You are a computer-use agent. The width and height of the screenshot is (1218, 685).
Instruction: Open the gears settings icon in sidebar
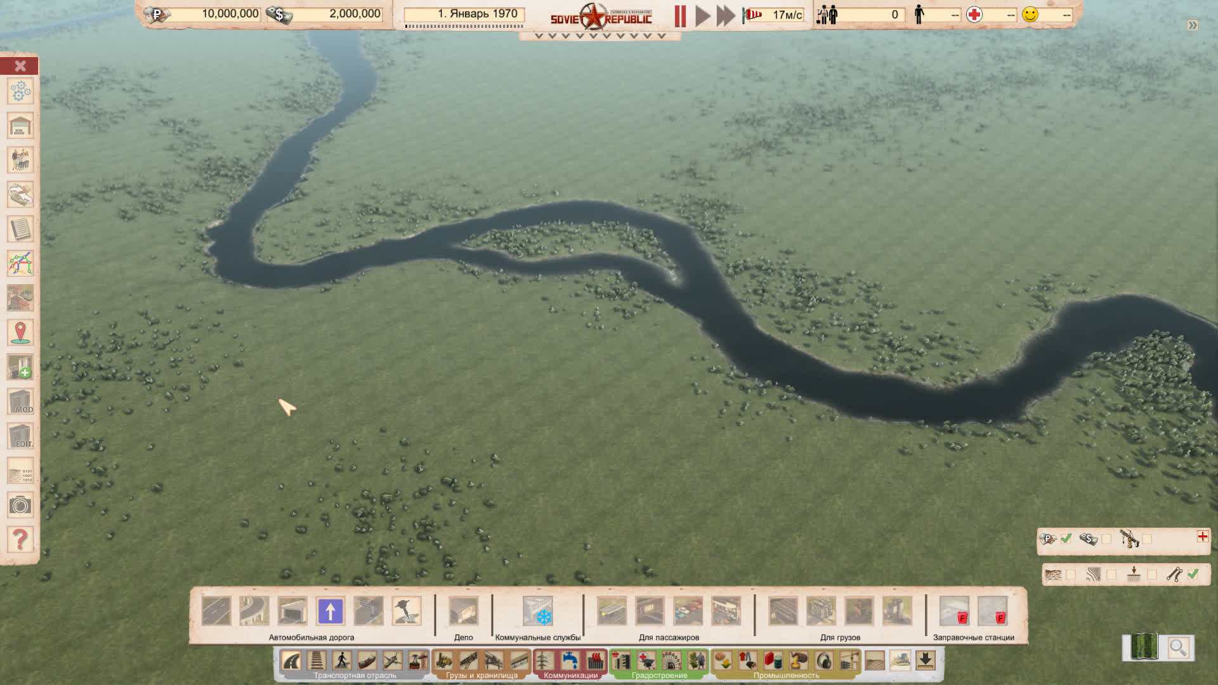[20, 92]
